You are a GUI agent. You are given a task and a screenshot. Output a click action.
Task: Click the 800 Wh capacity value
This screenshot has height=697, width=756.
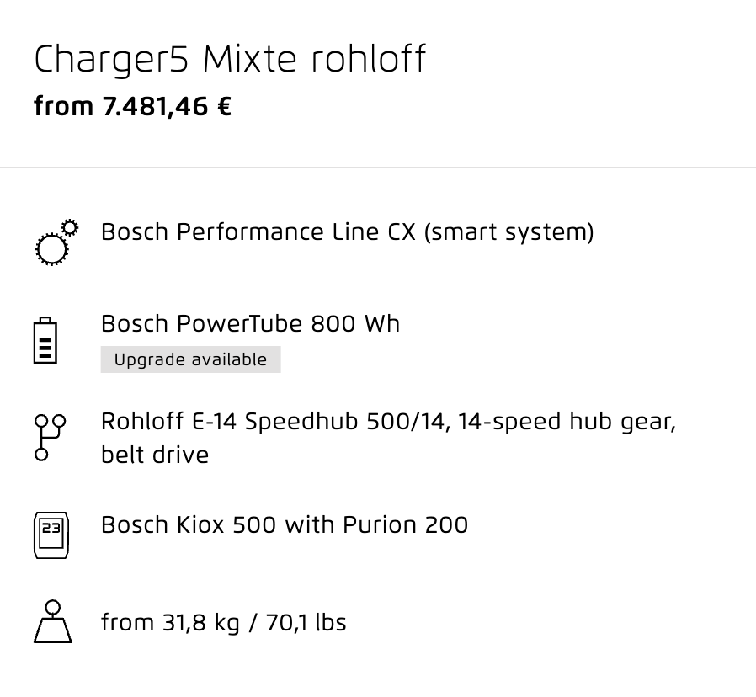(355, 323)
